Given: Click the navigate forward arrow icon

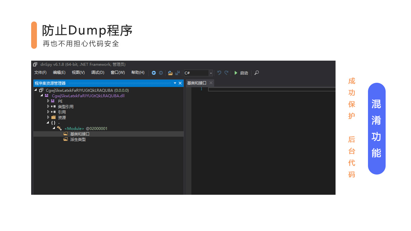Looking at the screenshot, I should (x=161, y=73).
